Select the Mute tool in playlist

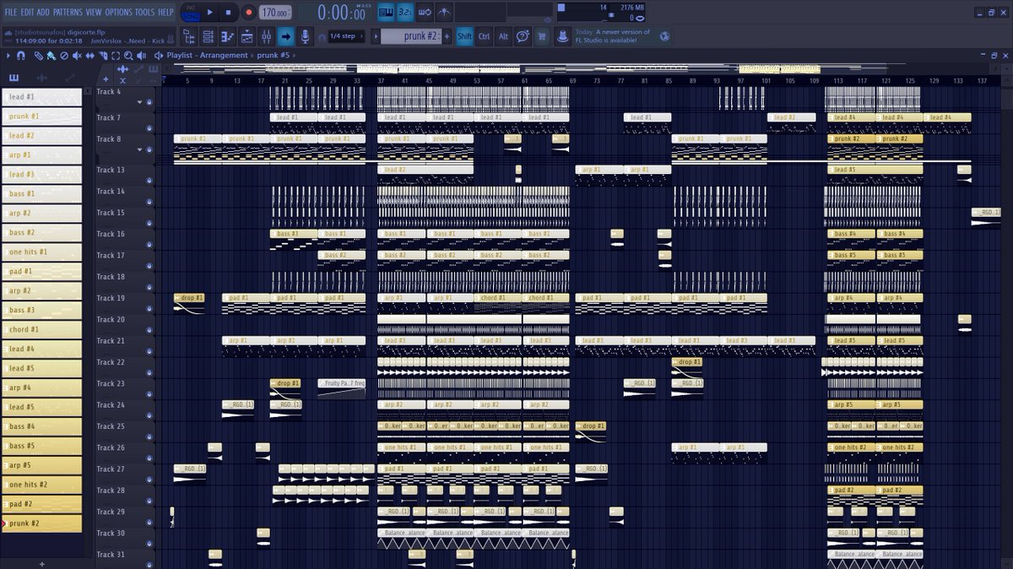point(77,56)
